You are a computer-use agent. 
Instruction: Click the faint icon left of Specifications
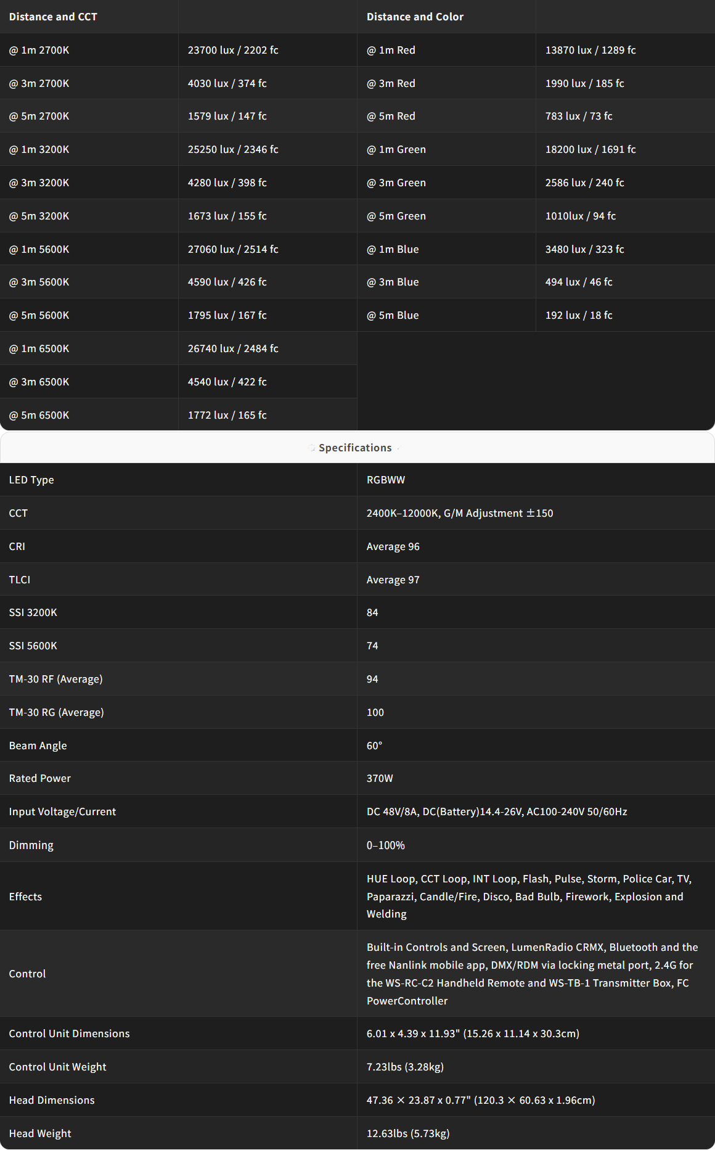(311, 448)
